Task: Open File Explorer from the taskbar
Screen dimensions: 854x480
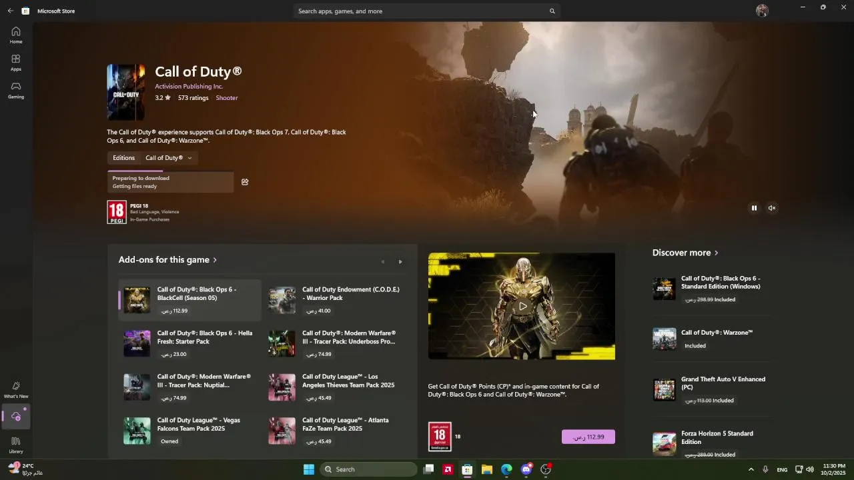Action: [x=487, y=469]
